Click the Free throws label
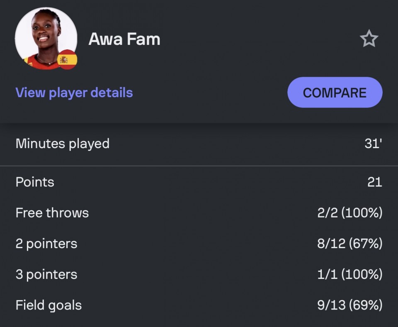This screenshot has height=327, width=398. [x=52, y=212]
